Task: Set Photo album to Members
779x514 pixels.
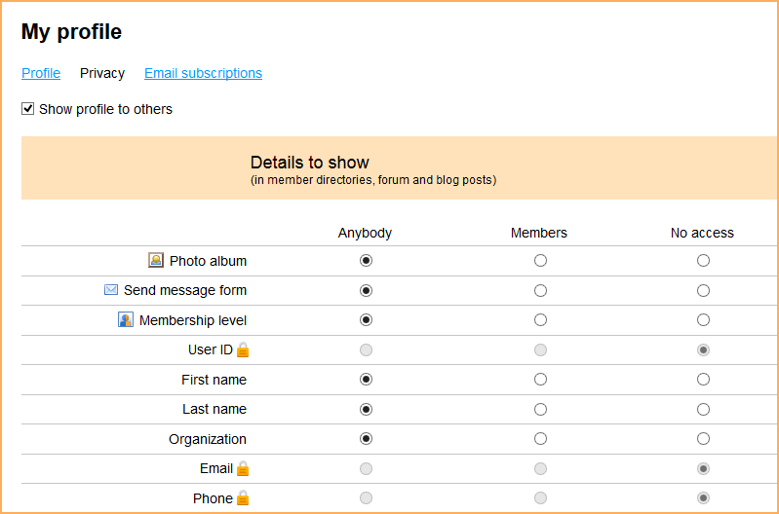Action: pos(540,261)
